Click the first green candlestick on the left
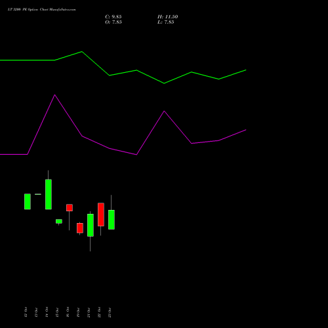This screenshot has height=328, width=328. 28,201
